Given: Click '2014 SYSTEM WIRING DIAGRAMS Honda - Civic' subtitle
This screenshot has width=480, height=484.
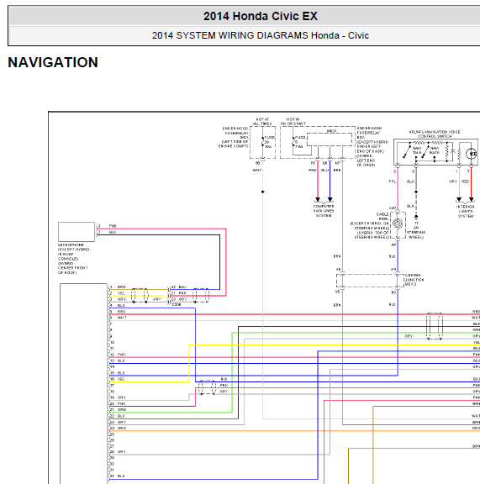Looking at the screenshot, I should pos(260,35).
